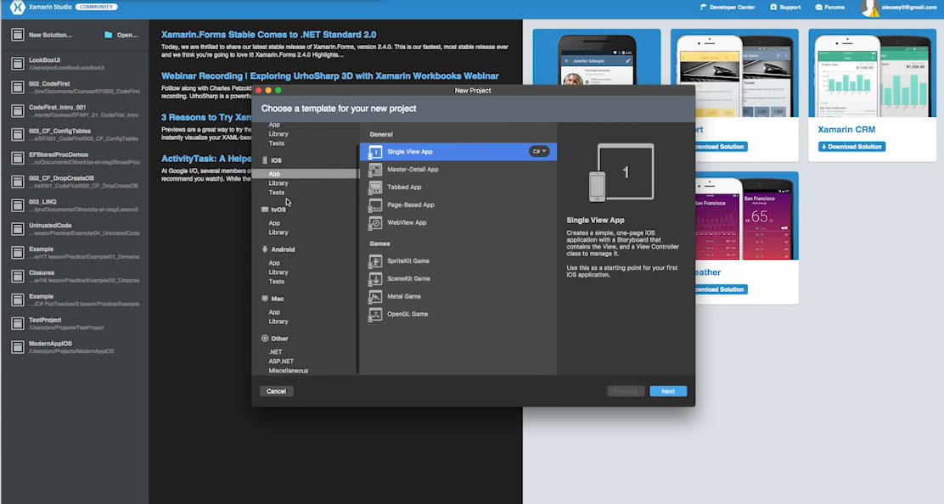Screen dimensions: 944x504
Task: Click the CodeFirst_Intro_001 solution icon
Action: point(18,110)
